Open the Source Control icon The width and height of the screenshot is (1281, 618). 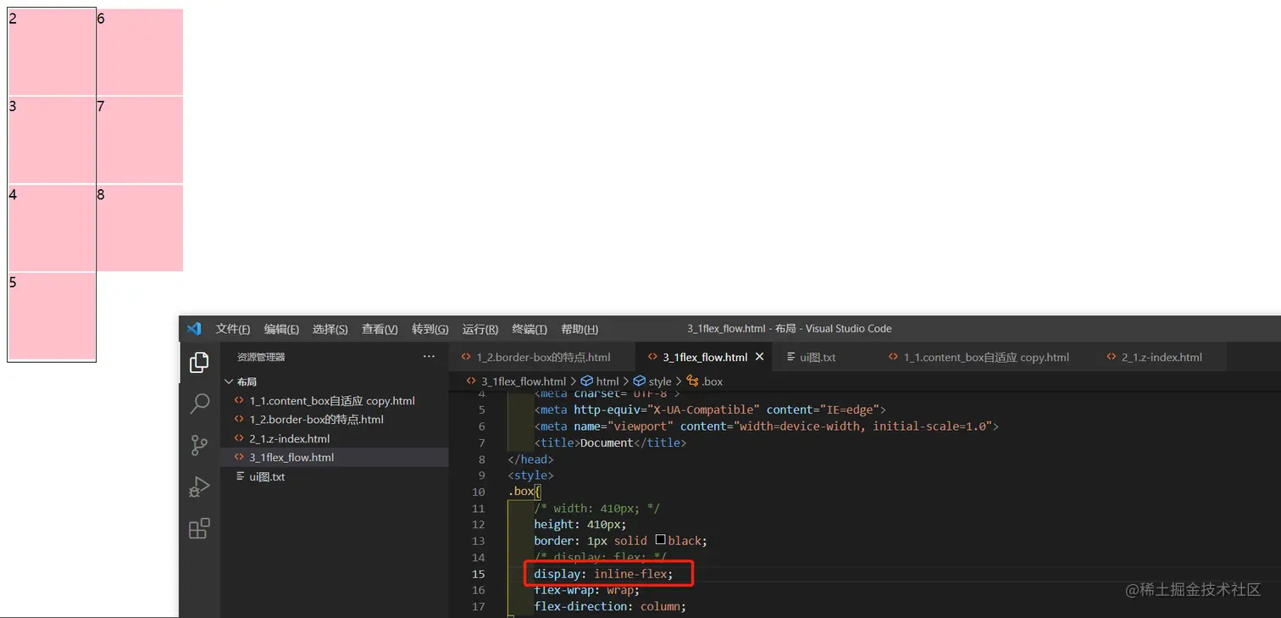[199, 445]
